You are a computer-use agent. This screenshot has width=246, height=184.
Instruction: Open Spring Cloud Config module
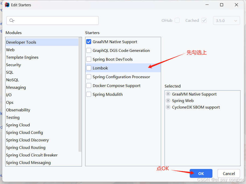[x=42, y=132]
